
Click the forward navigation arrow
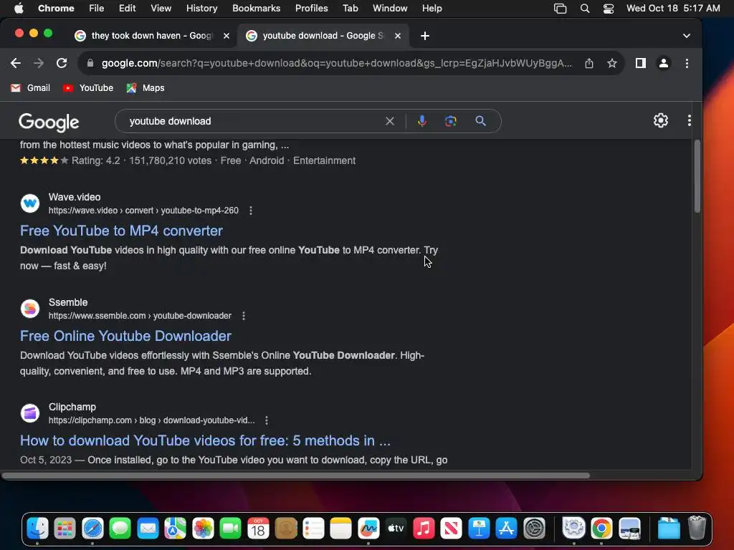coord(39,63)
